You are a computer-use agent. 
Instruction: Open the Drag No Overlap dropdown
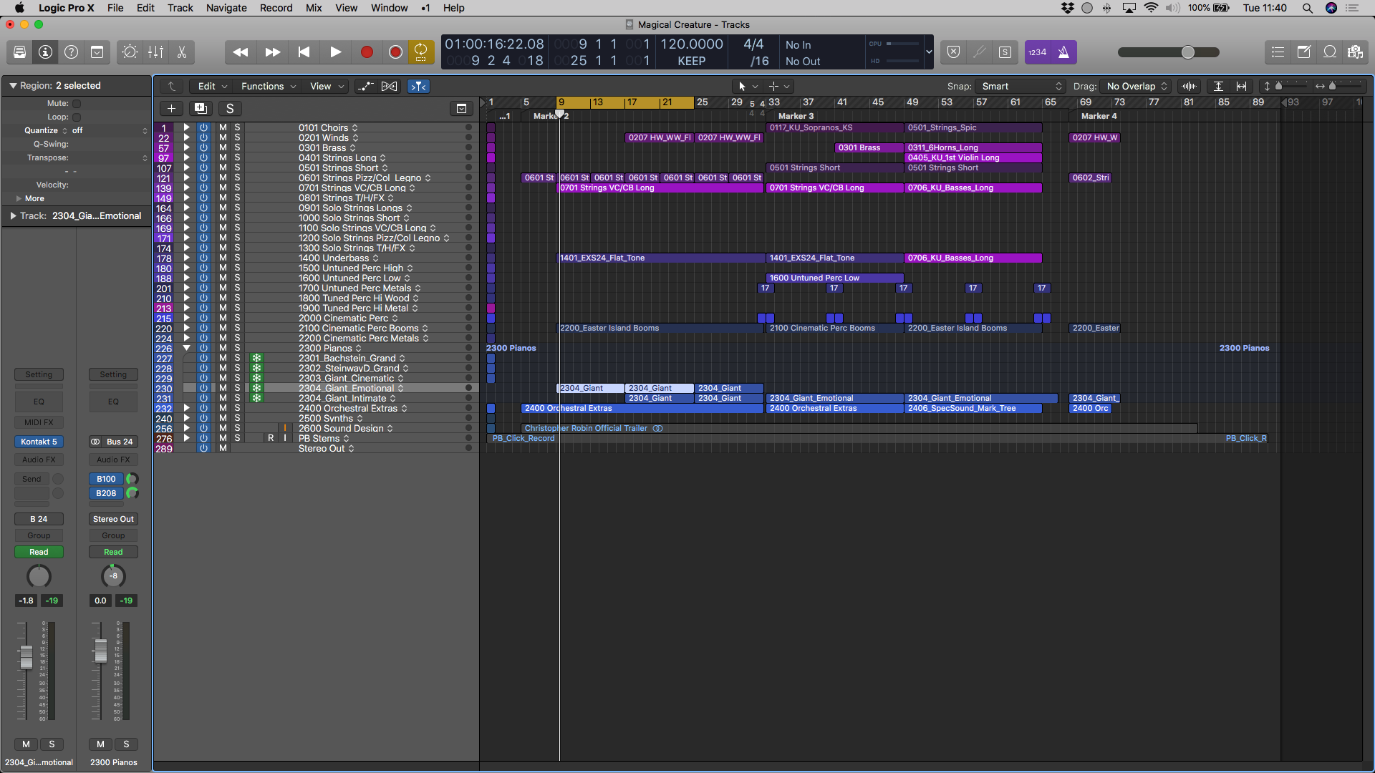(x=1136, y=87)
